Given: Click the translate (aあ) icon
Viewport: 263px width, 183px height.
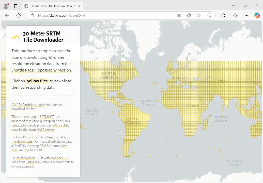Looking at the screenshot, I should 179,15.
